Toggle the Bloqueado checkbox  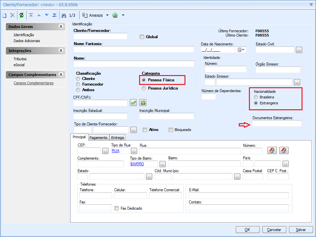pos(171,130)
